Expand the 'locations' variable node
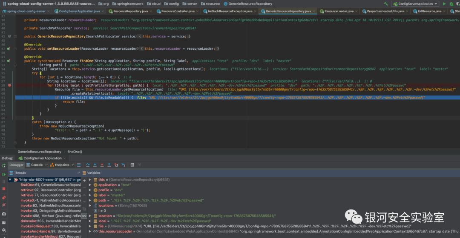The image size is (460, 238). (x=90, y=206)
